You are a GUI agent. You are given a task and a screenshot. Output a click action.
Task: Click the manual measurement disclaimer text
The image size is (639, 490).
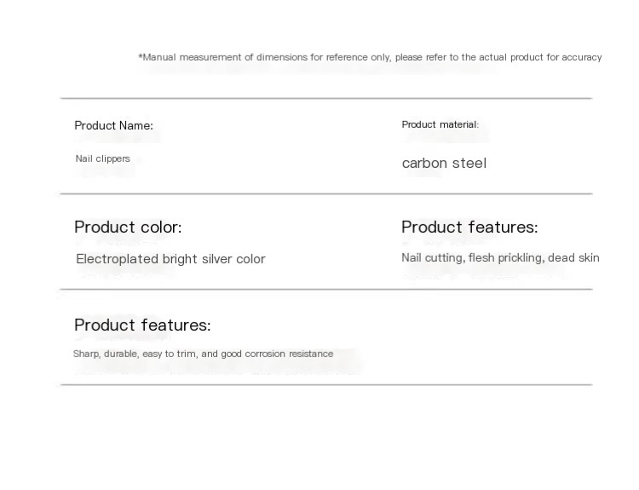[x=370, y=57]
